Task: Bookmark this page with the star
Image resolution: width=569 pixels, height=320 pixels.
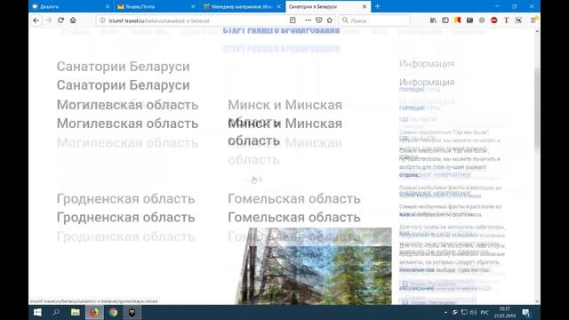Action: 330,20
